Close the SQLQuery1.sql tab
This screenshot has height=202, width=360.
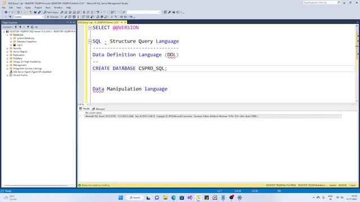125,22
